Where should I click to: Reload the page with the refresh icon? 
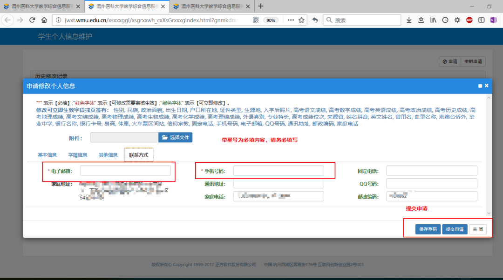click(x=32, y=20)
